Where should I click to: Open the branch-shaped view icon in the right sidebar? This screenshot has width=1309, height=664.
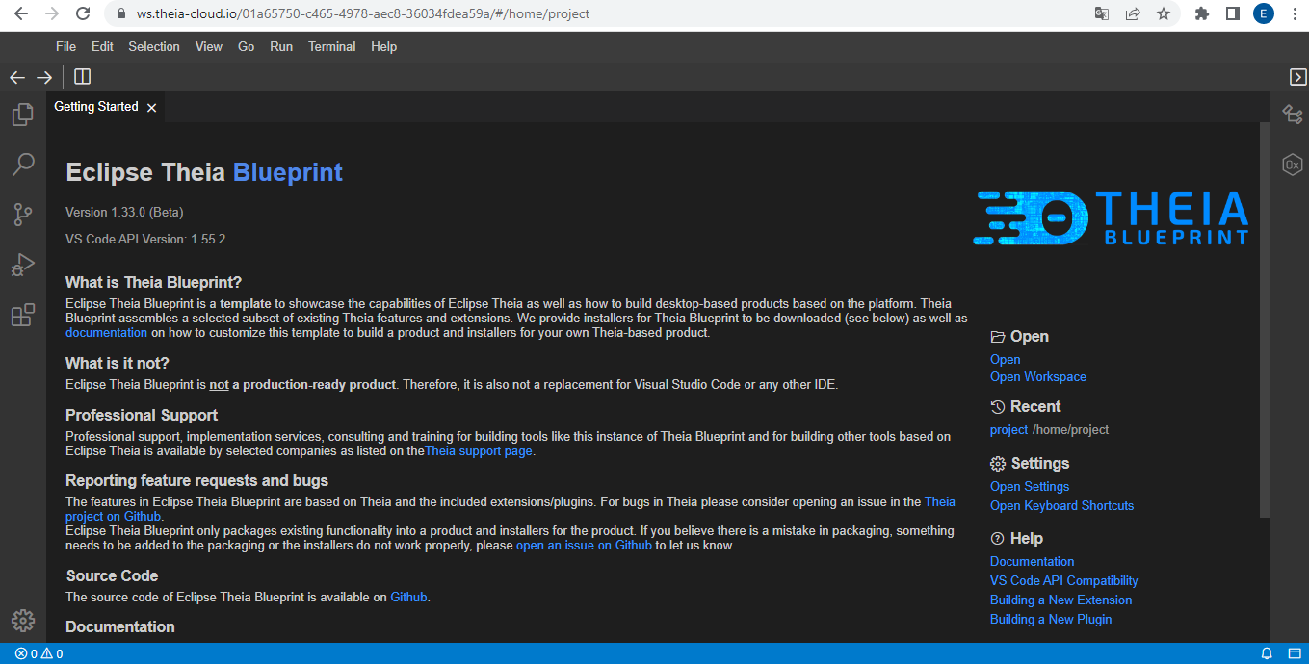coord(1293,115)
